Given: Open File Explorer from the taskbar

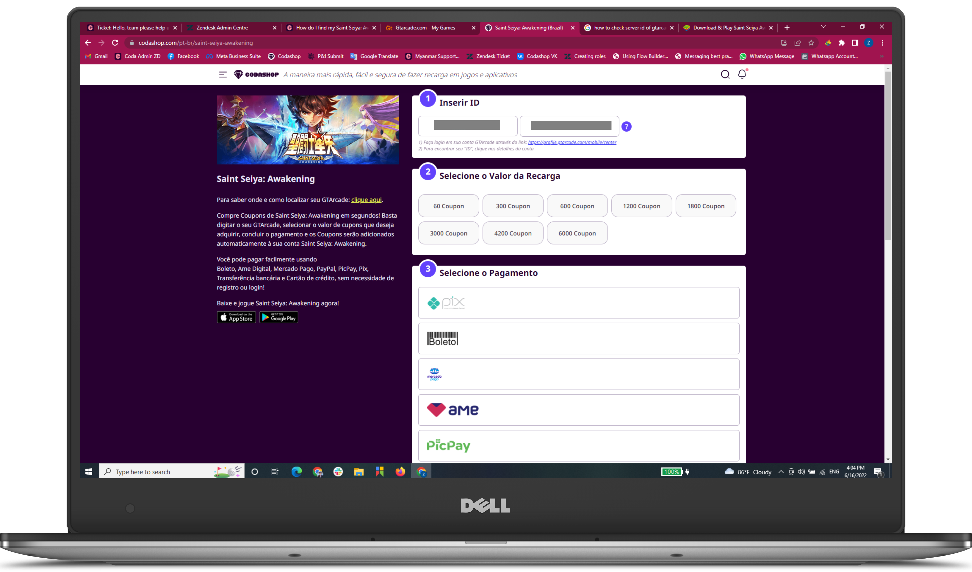Looking at the screenshot, I should click(x=359, y=471).
